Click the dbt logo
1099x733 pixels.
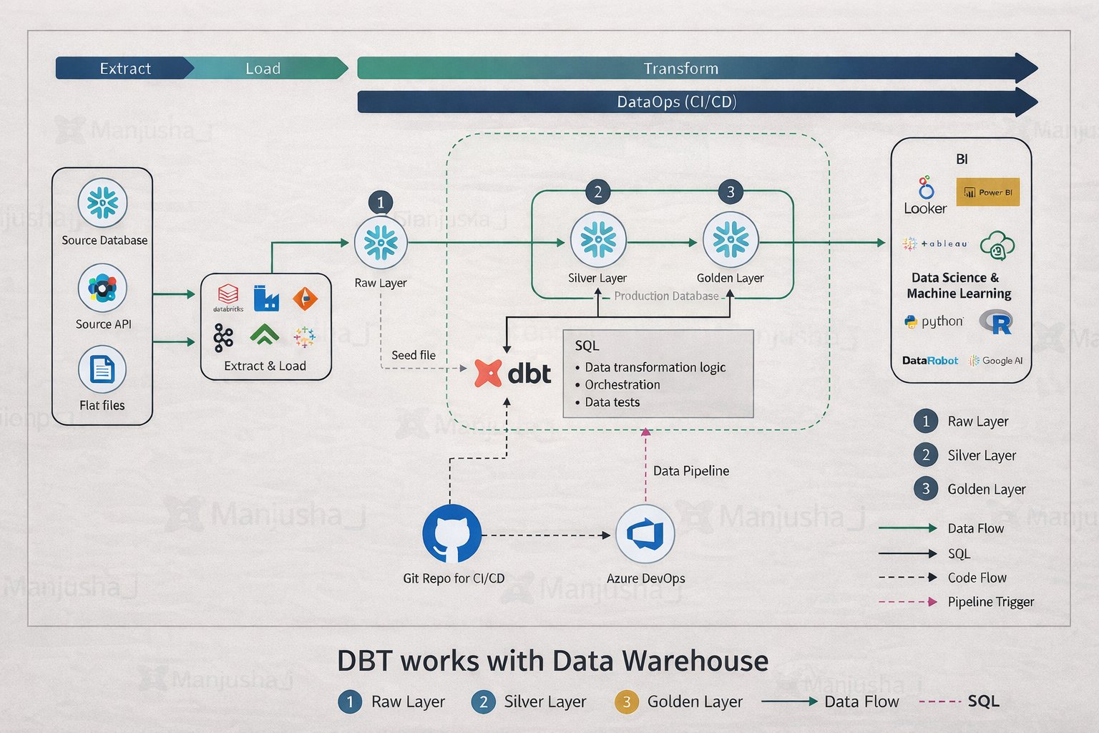(513, 374)
